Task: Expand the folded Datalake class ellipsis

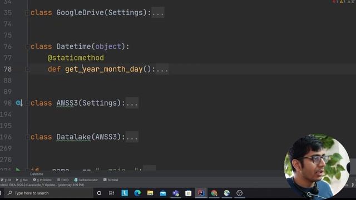Action: (x=132, y=137)
